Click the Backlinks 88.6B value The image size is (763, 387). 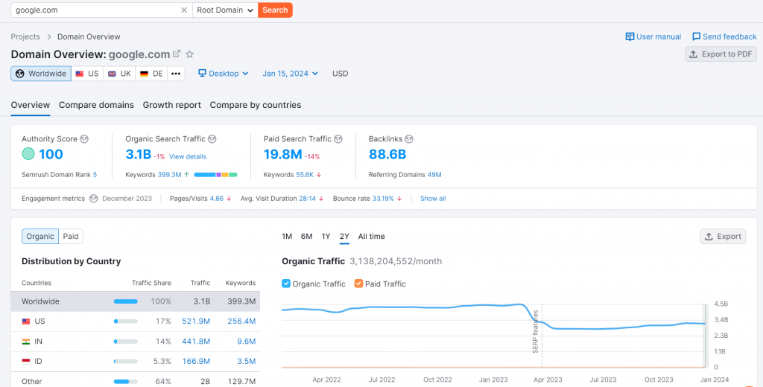(x=387, y=155)
